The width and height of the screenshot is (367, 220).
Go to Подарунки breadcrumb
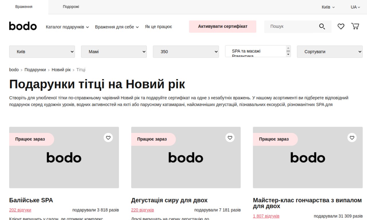tap(35, 70)
